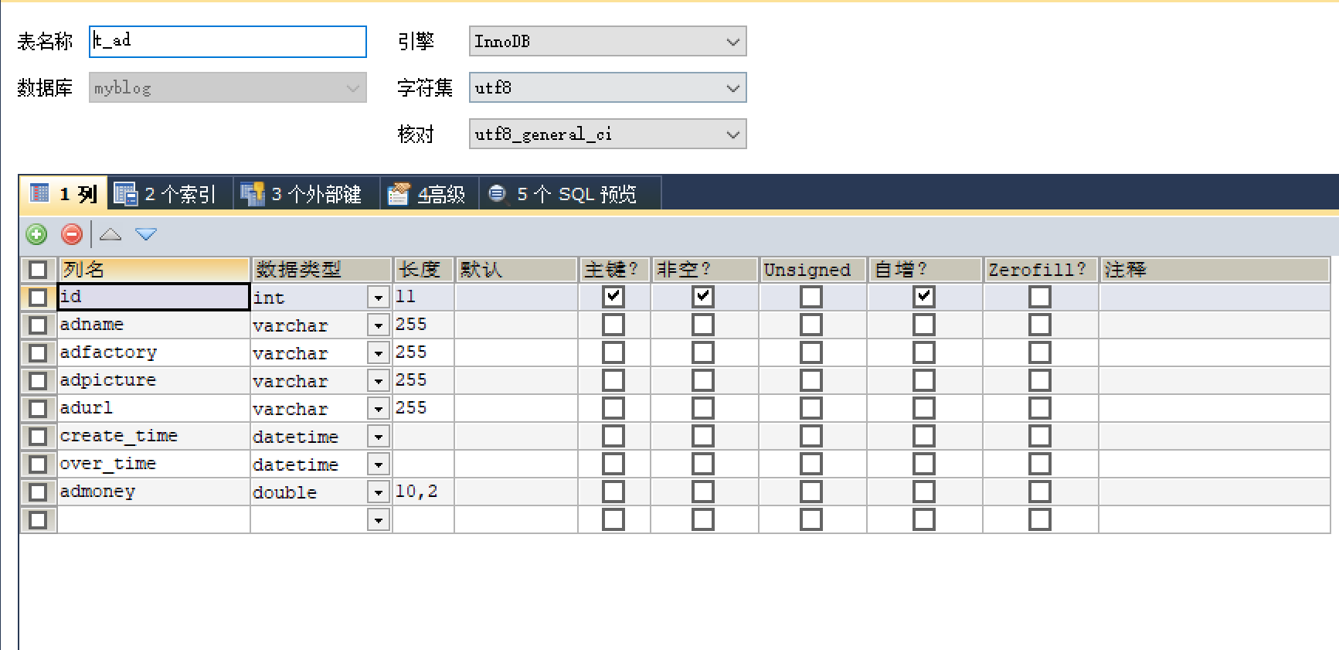Click the '10,2' length cell
Viewport: 1339px width, 650px height.
(423, 492)
